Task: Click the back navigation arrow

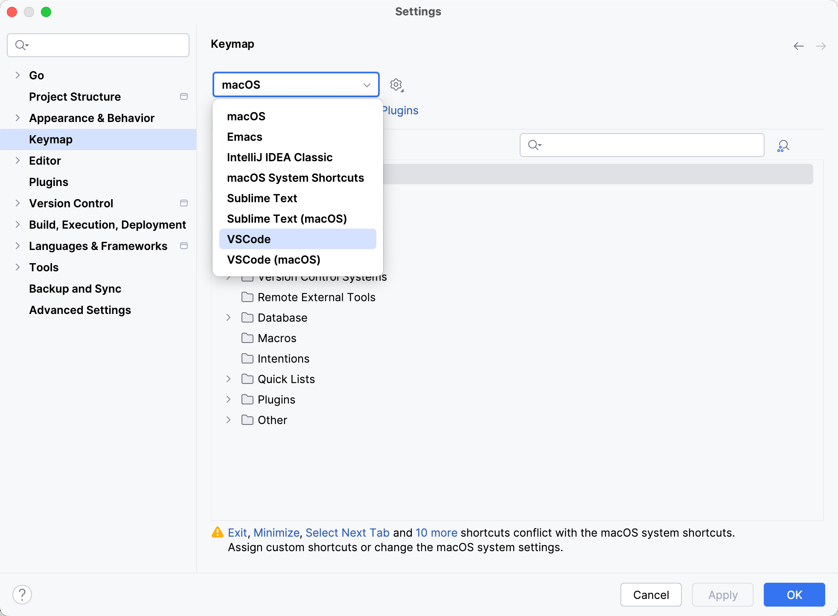Action: click(x=798, y=46)
